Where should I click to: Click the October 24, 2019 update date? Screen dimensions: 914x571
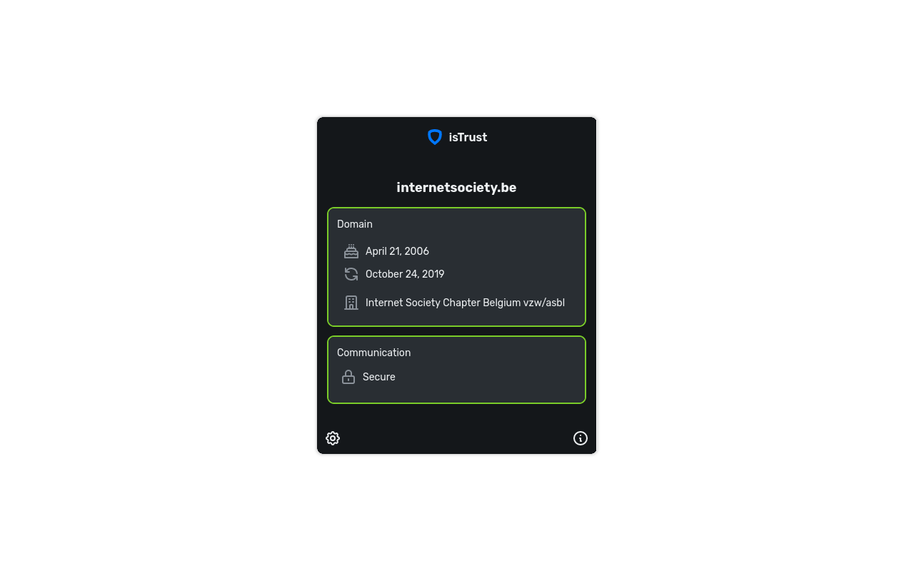click(405, 274)
